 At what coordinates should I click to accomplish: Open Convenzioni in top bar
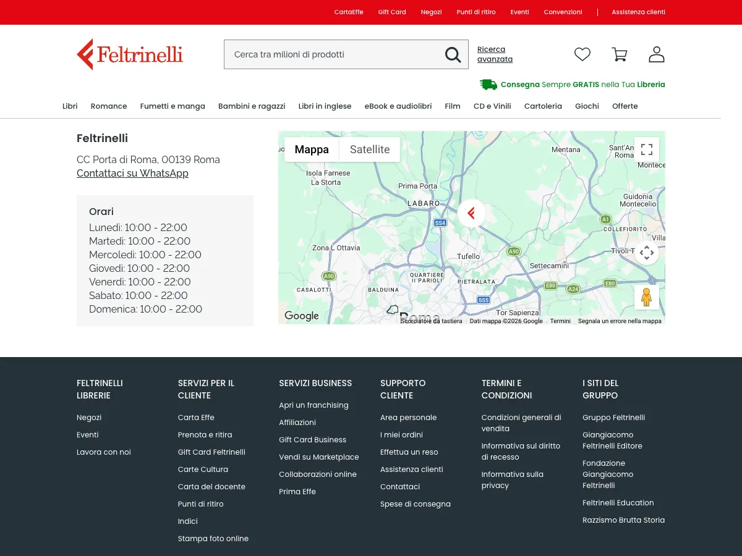(563, 12)
